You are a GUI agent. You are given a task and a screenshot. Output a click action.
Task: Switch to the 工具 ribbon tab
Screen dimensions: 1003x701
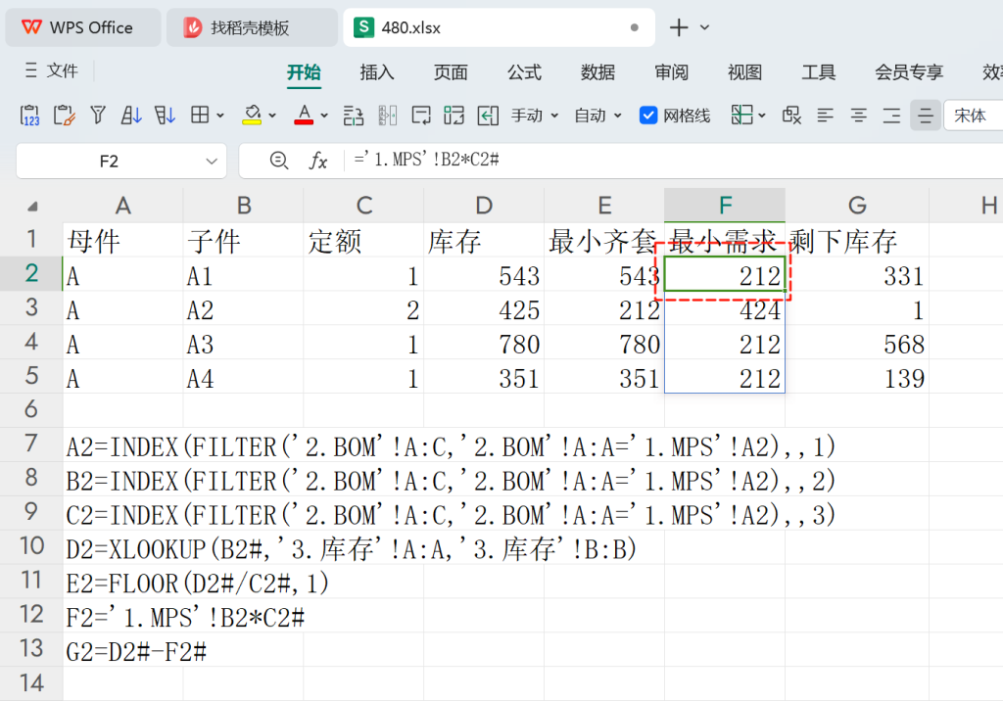[x=819, y=72]
